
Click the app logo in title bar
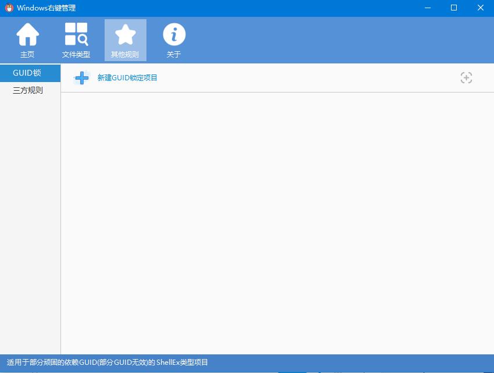[9, 8]
